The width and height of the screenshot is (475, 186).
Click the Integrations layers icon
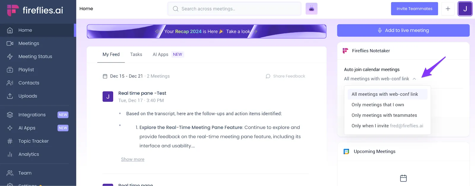[x=10, y=115]
